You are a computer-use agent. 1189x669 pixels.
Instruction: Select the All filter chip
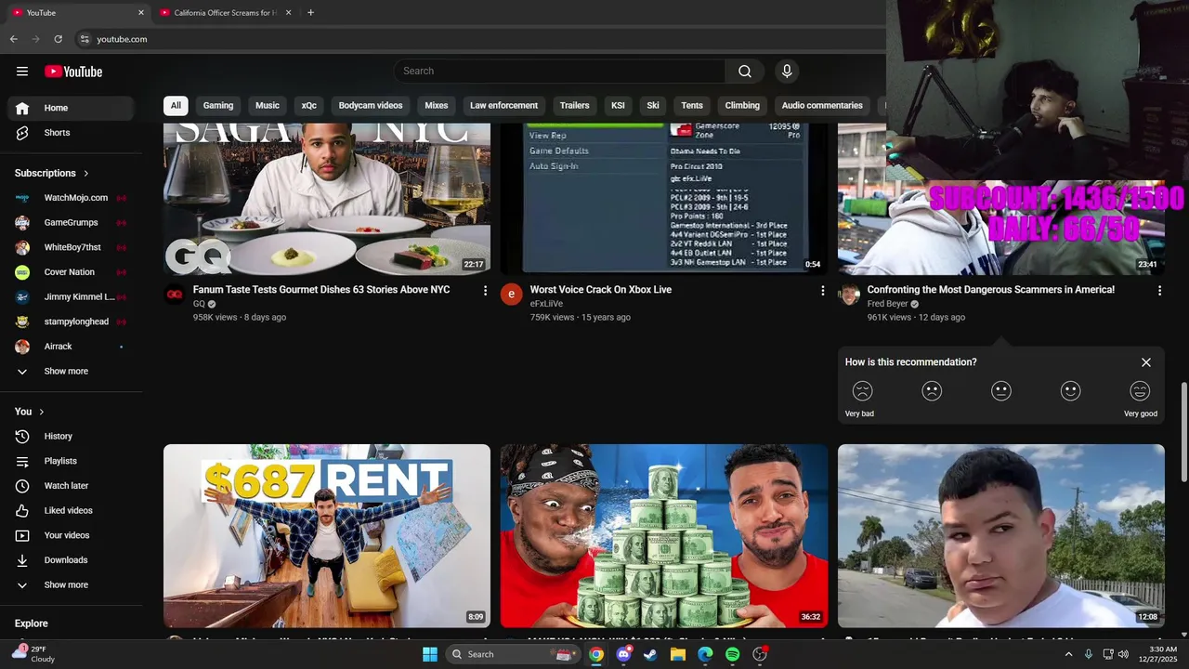(176, 105)
